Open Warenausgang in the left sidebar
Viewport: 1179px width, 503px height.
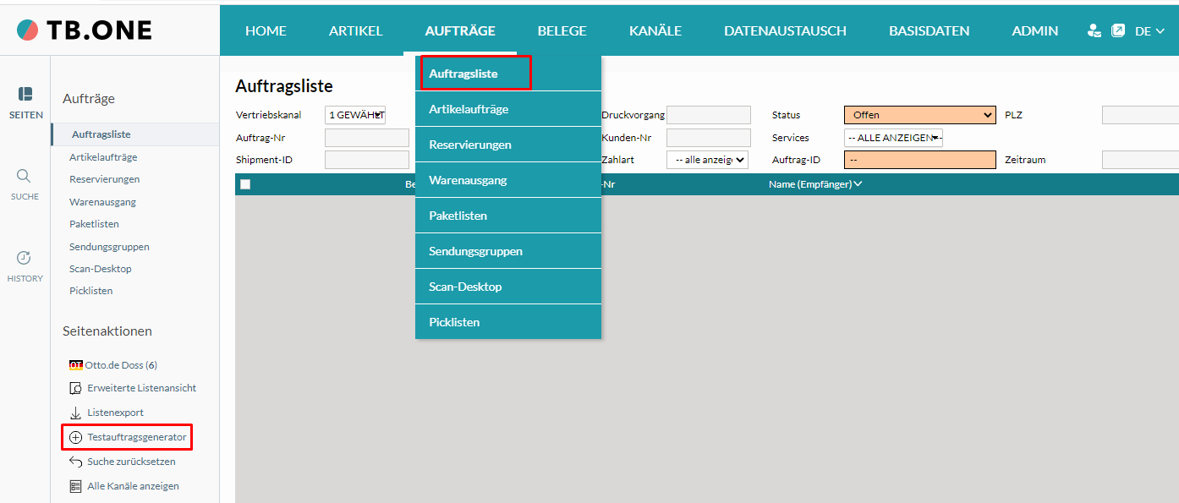pyautogui.click(x=102, y=202)
